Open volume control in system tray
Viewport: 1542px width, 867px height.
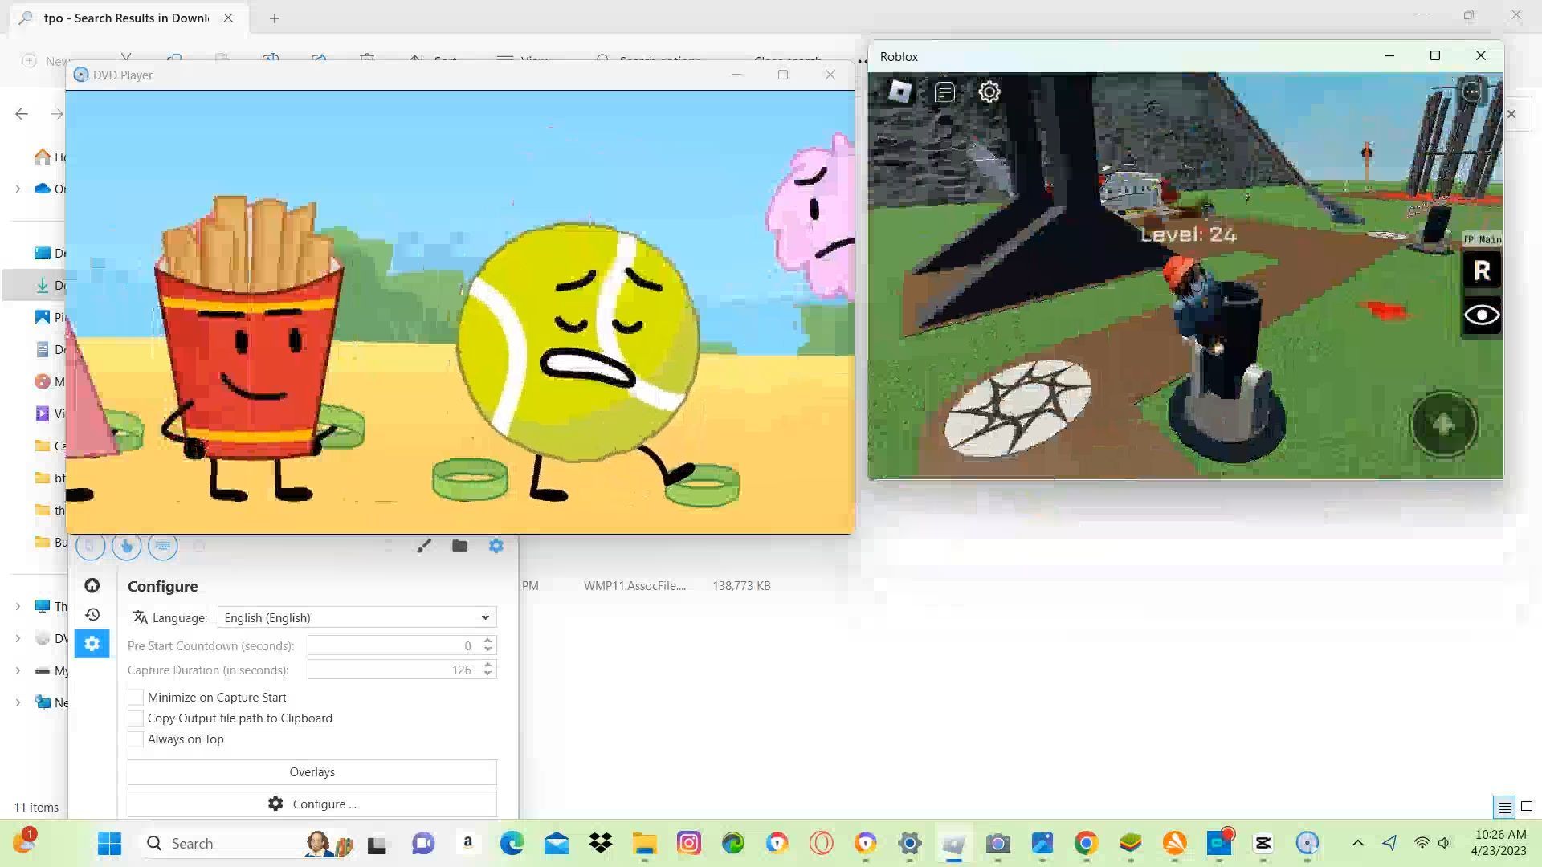point(1444,843)
